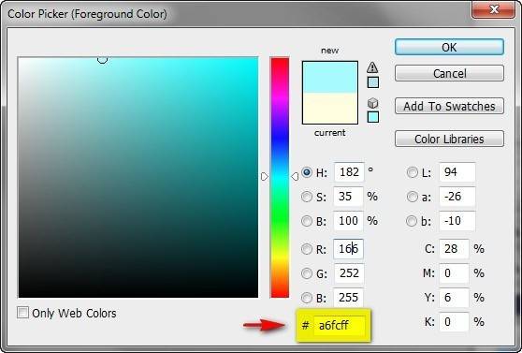Viewport: 522px width, 353px height.
Task: Click the hex field showing a6fcff
Action: click(339, 325)
